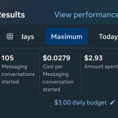Click the vertical divider before Amount spent
The image size is (118, 118).
pyautogui.click(x=81, y=73)
